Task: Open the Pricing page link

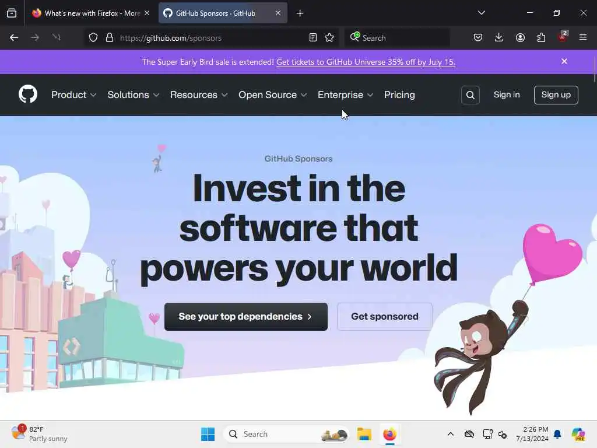Action: (x=399, y=95)
